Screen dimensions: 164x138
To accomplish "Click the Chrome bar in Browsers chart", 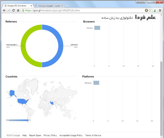I will point(97,28).
